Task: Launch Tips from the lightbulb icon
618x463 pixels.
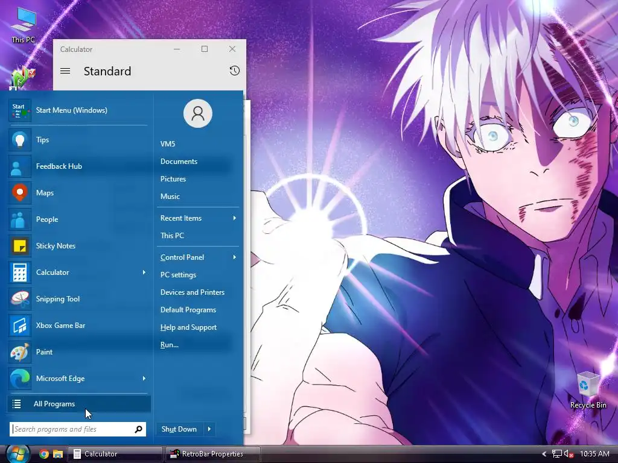Action: (x=20, y=140)
